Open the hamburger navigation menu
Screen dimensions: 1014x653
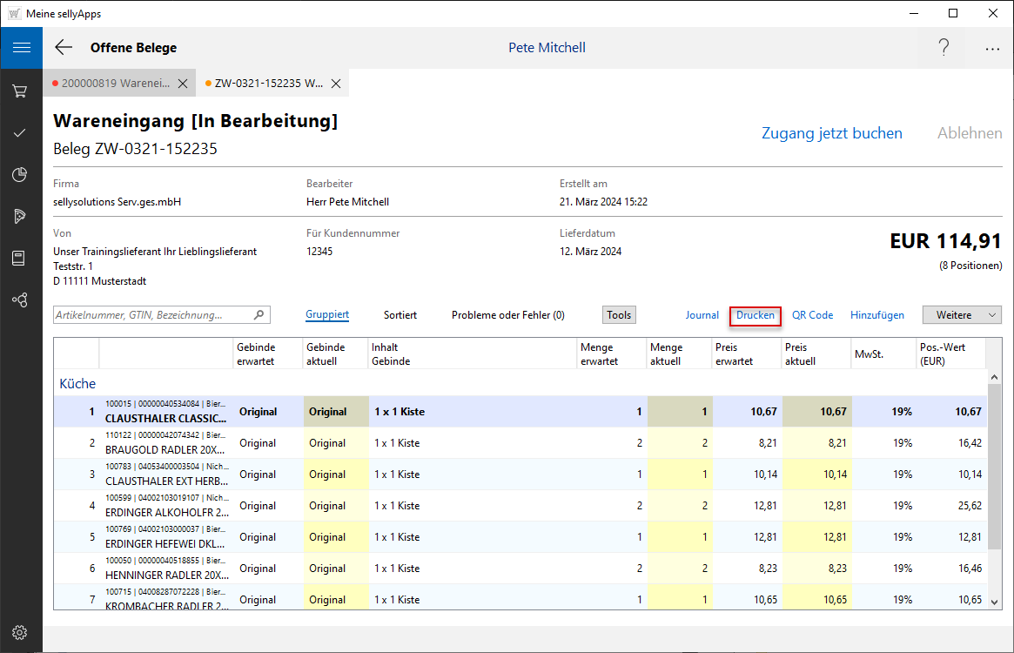click(x=21, y=48)
